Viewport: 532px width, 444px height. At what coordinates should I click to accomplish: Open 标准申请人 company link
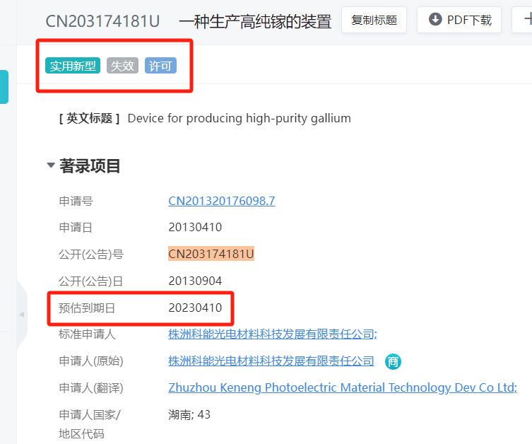pyautogui.click(x=273, y=334)
